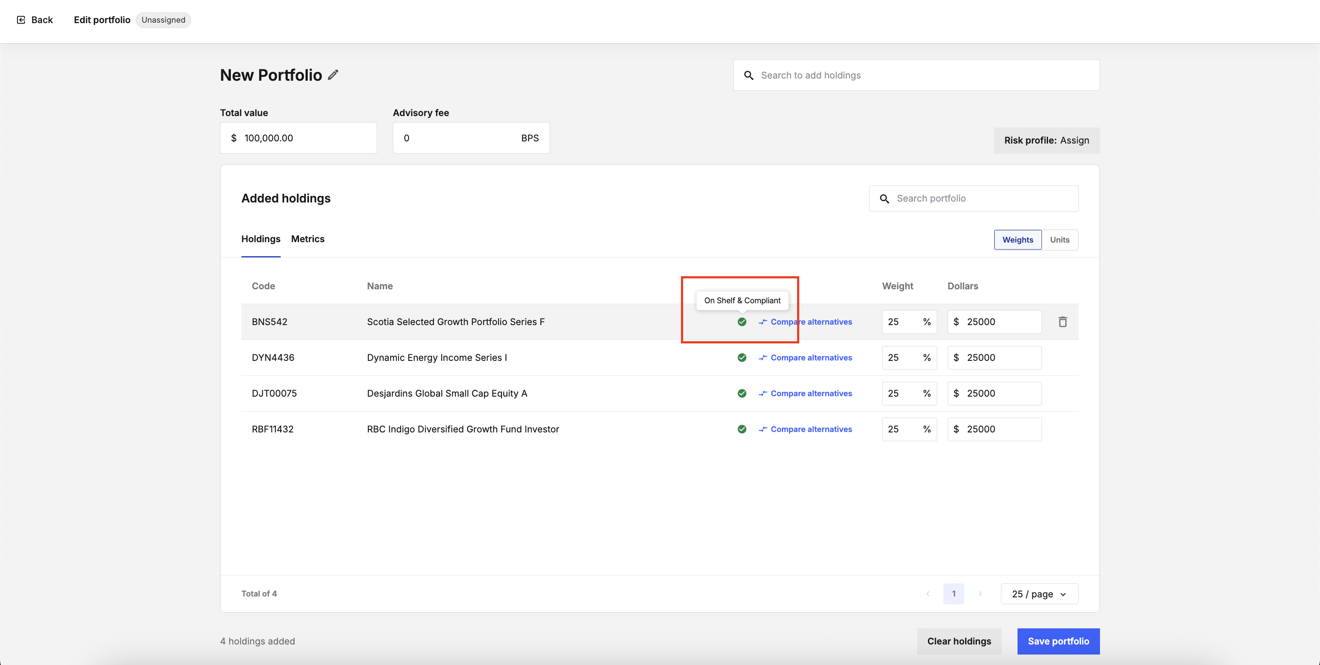Viewport: 1320px width, 665px height.
Task: Click the 4 holdings added status text
Action: pos(258,641)
